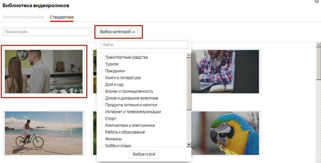
Task: Click the category list scrollbar thumb
Action: pos(189,84)
